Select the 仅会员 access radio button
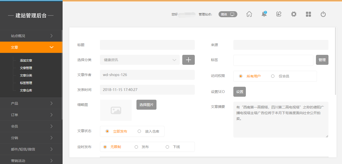This screenshot has width=342, height=164. [273, 76]
